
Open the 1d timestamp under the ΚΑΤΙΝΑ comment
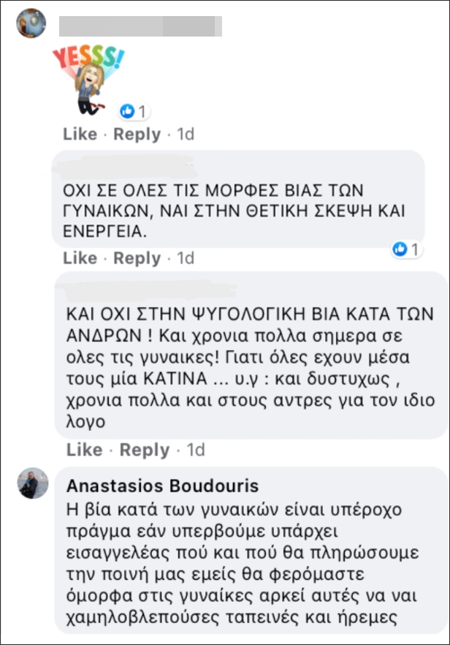[x=196, y=450]
